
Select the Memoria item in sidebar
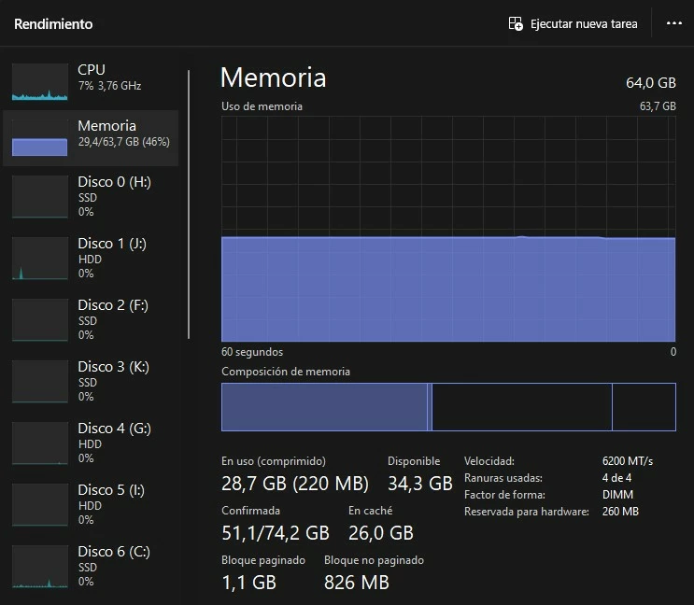pos(91,138)
